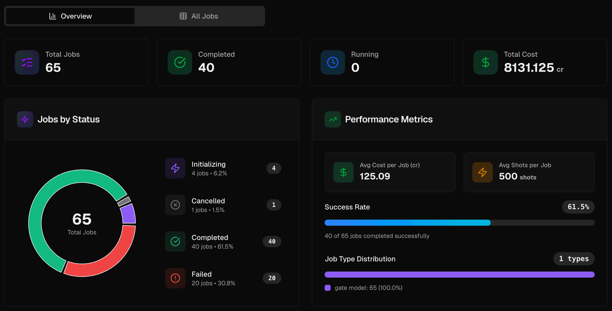Click '1 jobs • 1.5%' text
Screen dimensions: 612x311
pos(208,210)
